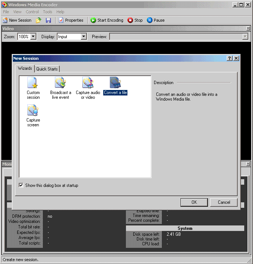The height and width of the screenshot is (264, 253).
Task: Minimize the Windows Media Encoder window
Action: 235,4
